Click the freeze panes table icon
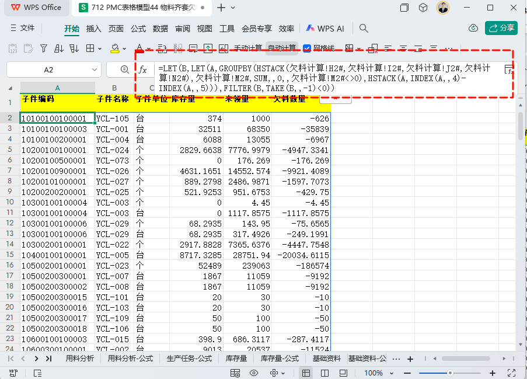The width and height of the screenshot is (527, 379). coord(349,49)
